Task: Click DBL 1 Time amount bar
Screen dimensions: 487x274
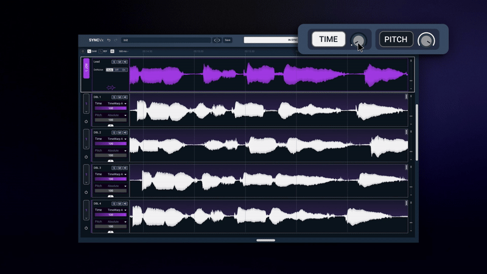Action: tap(111, 108)
